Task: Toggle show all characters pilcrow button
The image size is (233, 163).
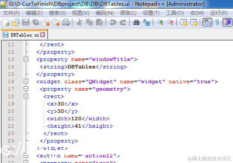Action: [x=217, y=22]
